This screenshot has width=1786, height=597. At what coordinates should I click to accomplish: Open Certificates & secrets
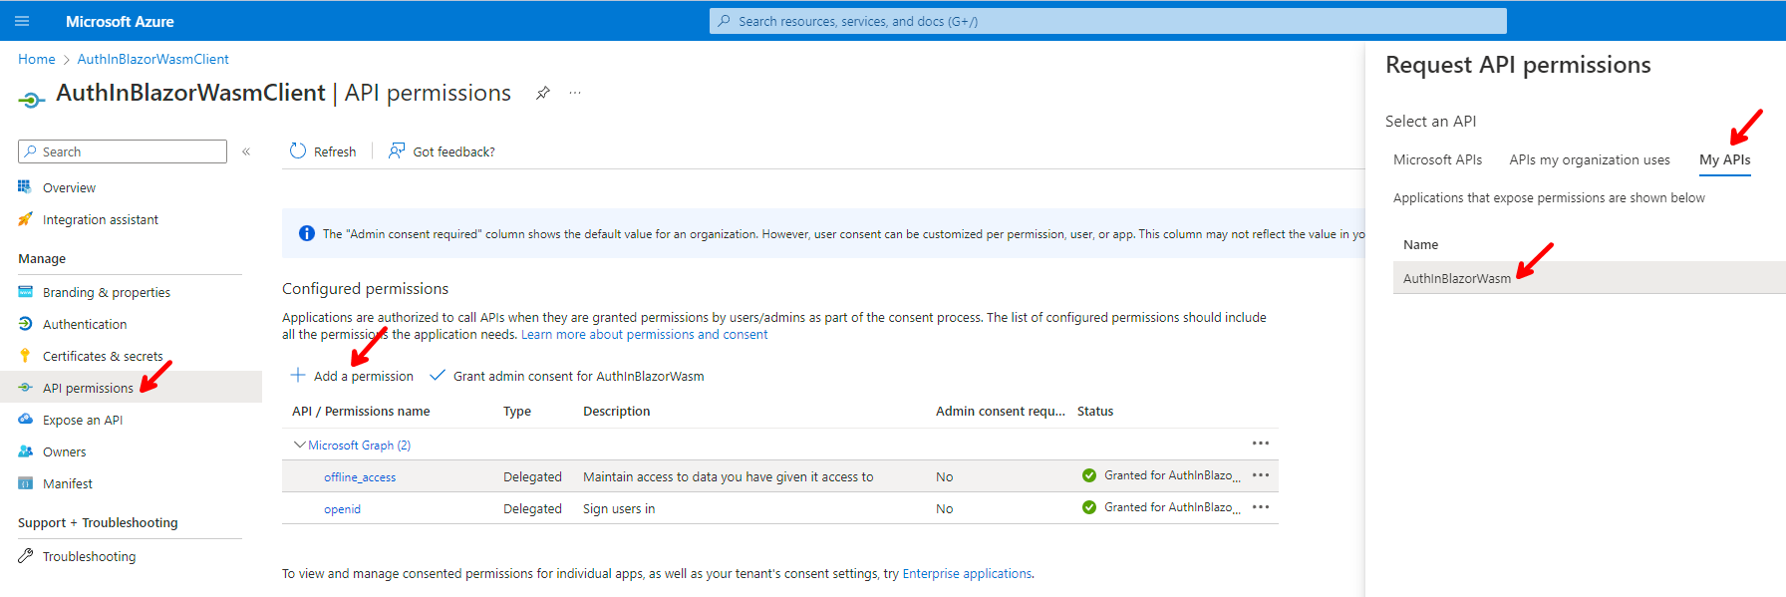[103, 356]
